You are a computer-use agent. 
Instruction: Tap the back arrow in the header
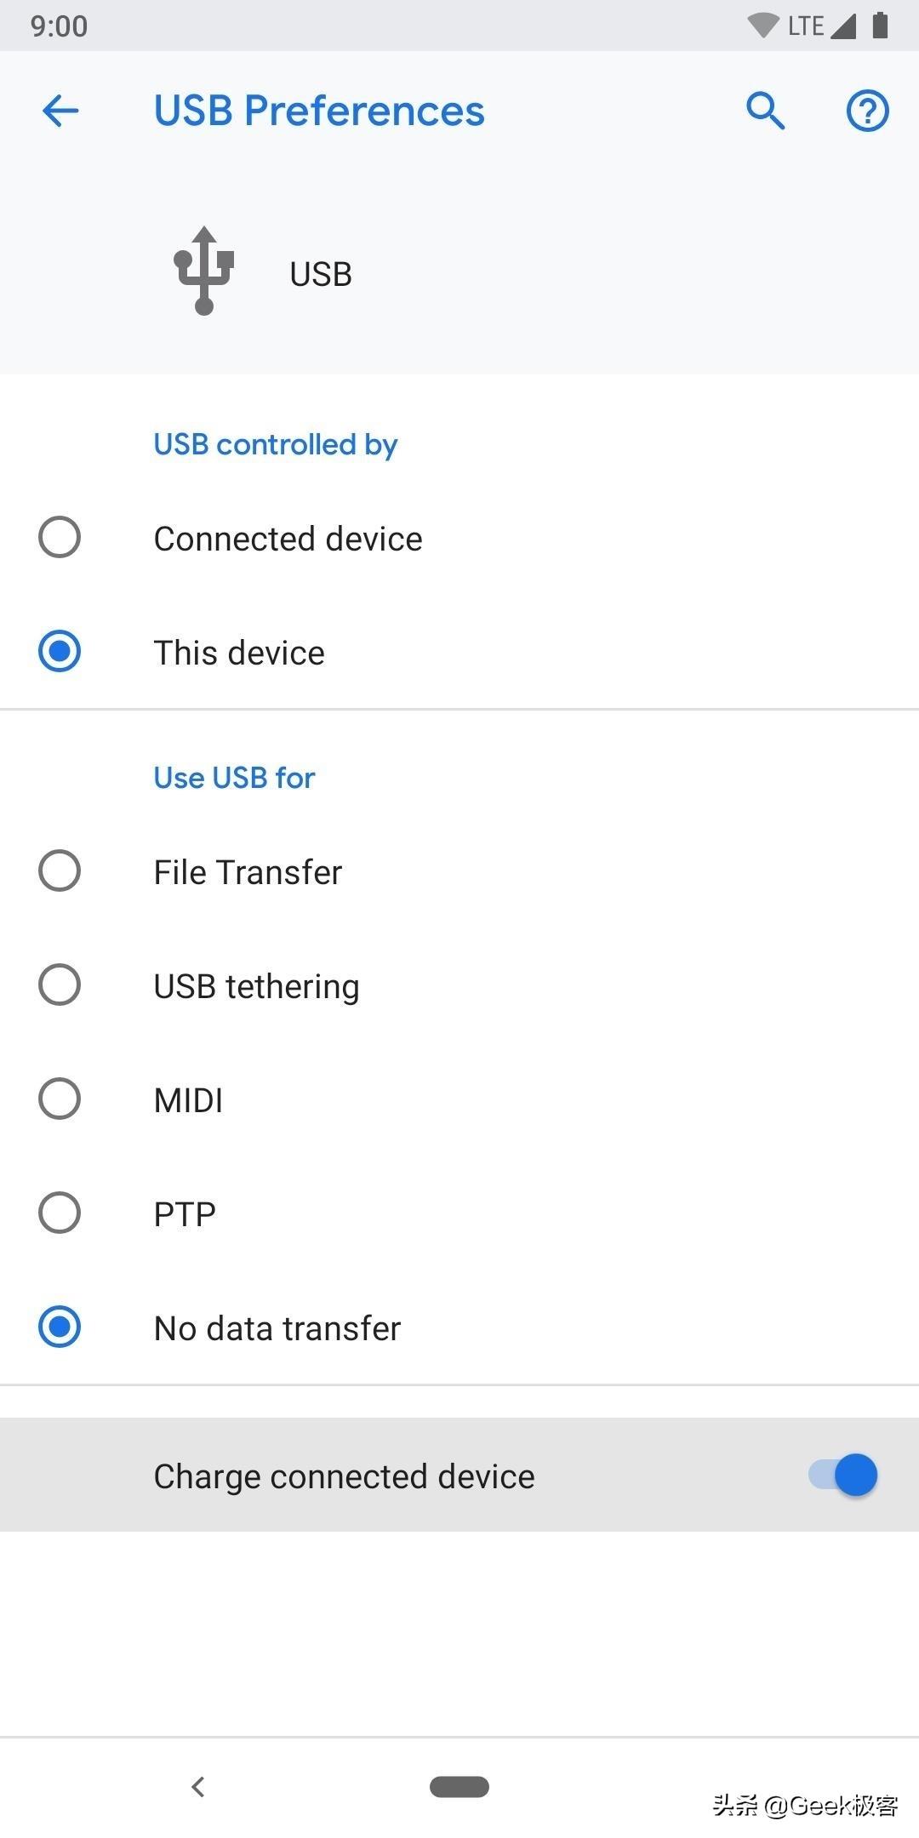click(60, 111)
